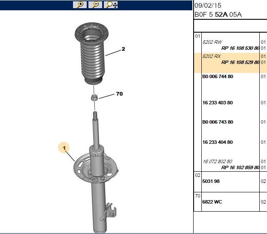Select part RP 16 108 529 80
The height and width of the screenshot is (234, 267).
coord(240,62)
